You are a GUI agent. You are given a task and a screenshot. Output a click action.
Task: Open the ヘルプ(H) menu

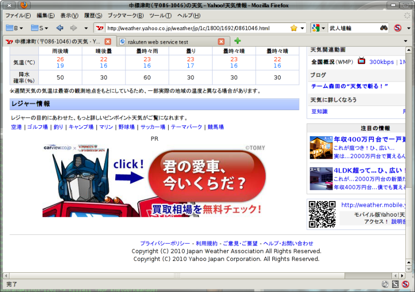coord(189,16)
